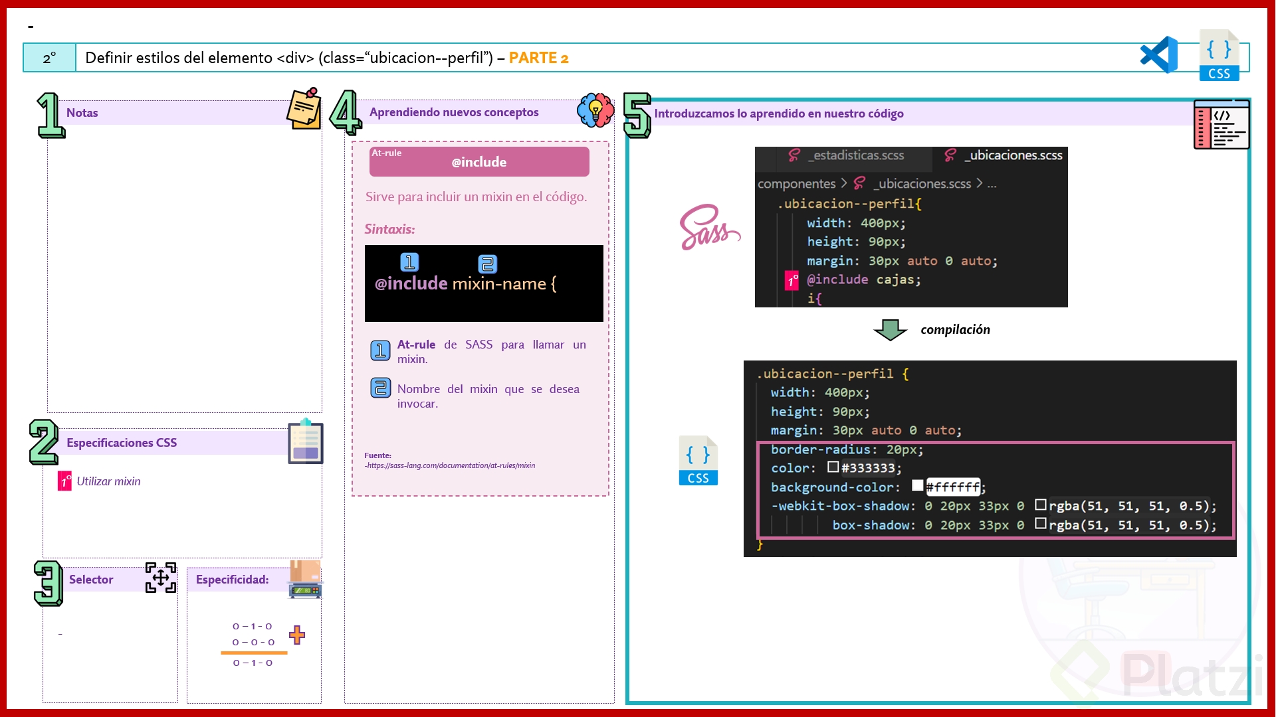Click the CSS file icon in header
This screenshot has width=1276, height=717.
(1219, 55)
